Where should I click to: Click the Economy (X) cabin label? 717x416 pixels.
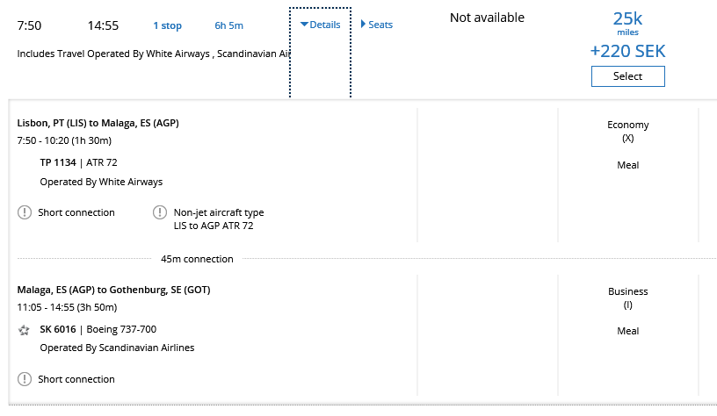tap(627, 131)
